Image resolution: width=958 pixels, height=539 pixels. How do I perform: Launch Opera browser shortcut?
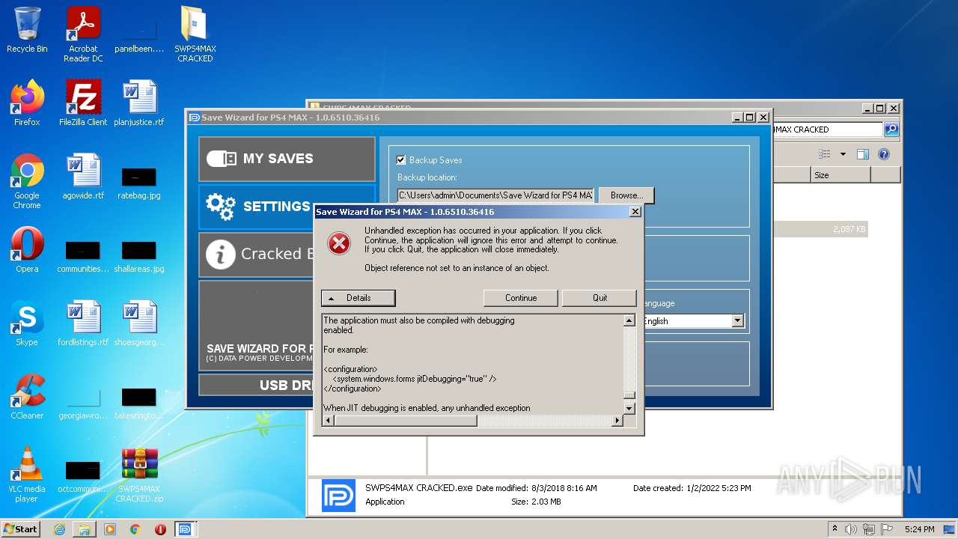click(x=27, y=250)
